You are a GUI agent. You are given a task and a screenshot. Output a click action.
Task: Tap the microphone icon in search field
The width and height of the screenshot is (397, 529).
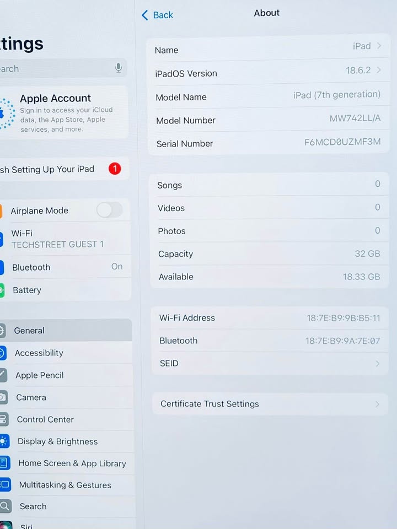coord(118,68)
